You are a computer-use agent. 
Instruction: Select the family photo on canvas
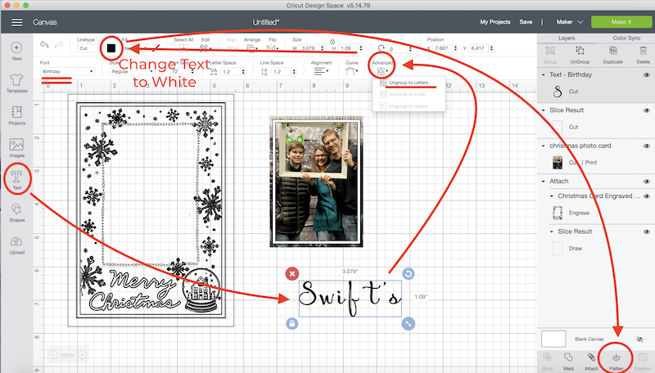coord(316,182)
